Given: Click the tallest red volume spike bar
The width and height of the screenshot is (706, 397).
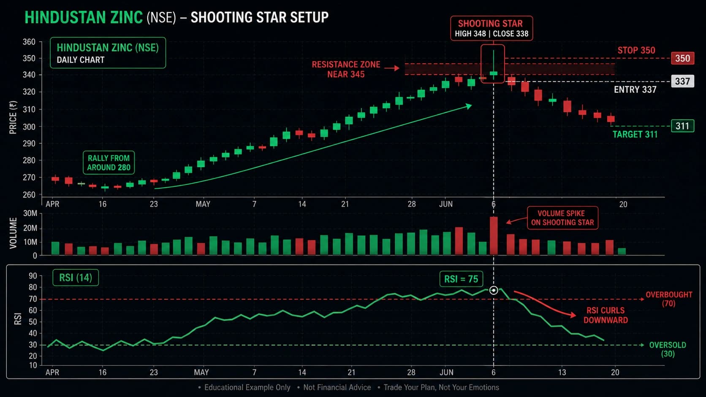Looking at the screenshot, I should 494,236.
